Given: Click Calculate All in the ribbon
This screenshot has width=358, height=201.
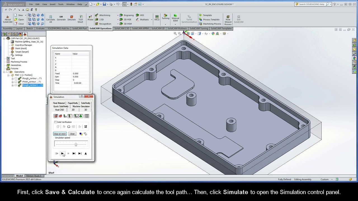Looking at the screenshot, I should point(51,19).
